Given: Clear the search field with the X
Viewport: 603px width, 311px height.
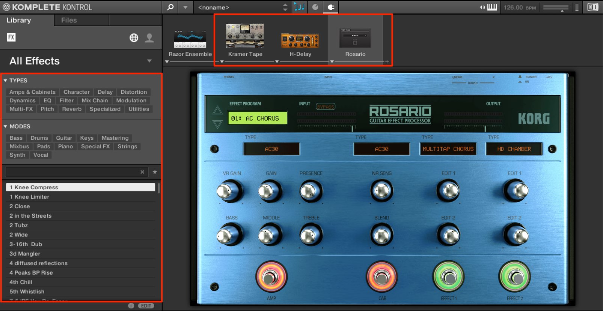Looking at the screenshot, I should tap(142, 172).
